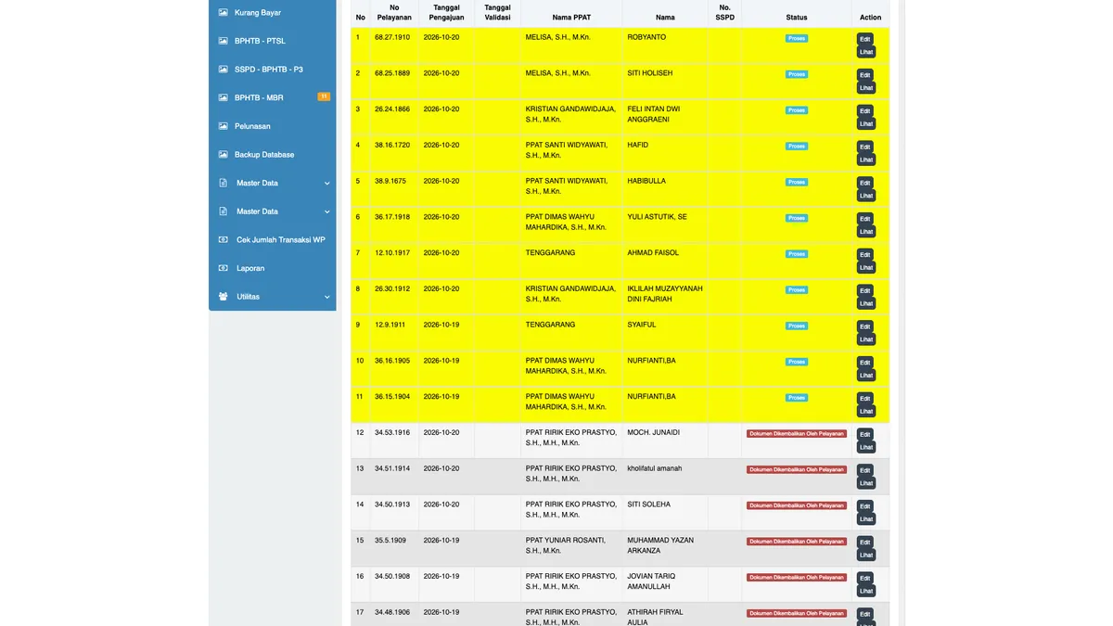Edit the SYAIFUL row

pos(865,326)
